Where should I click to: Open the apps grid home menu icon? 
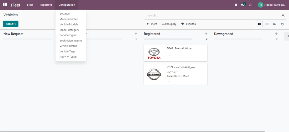[5, 5]
